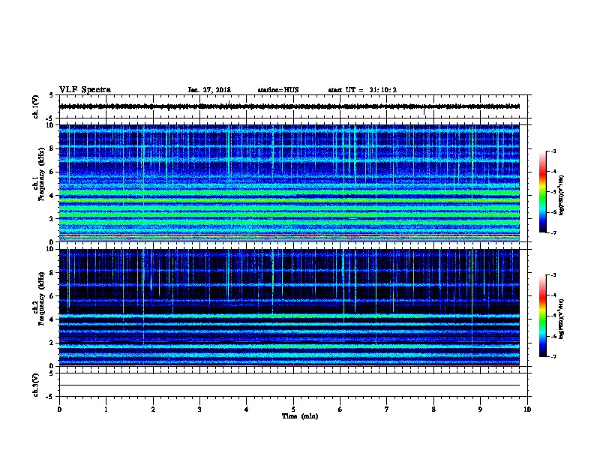
Task: Click the "ch.3(V)" axis label
Action: coord(35,385)
